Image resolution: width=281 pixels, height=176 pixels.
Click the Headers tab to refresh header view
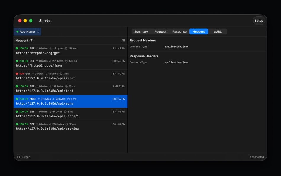(198, 31)
